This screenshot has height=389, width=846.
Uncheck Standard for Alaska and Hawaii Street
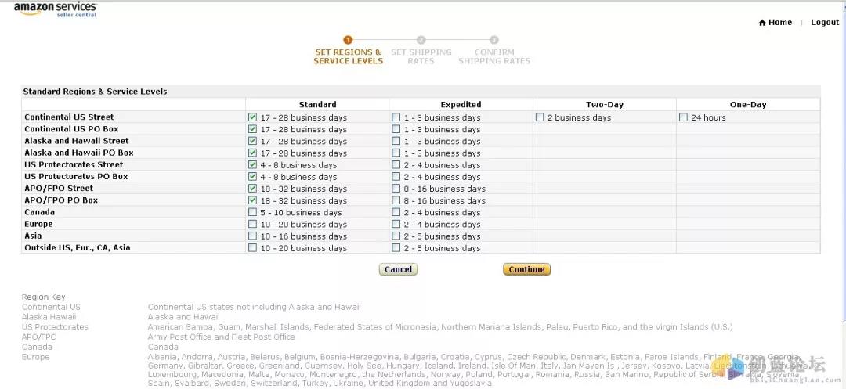252,141
